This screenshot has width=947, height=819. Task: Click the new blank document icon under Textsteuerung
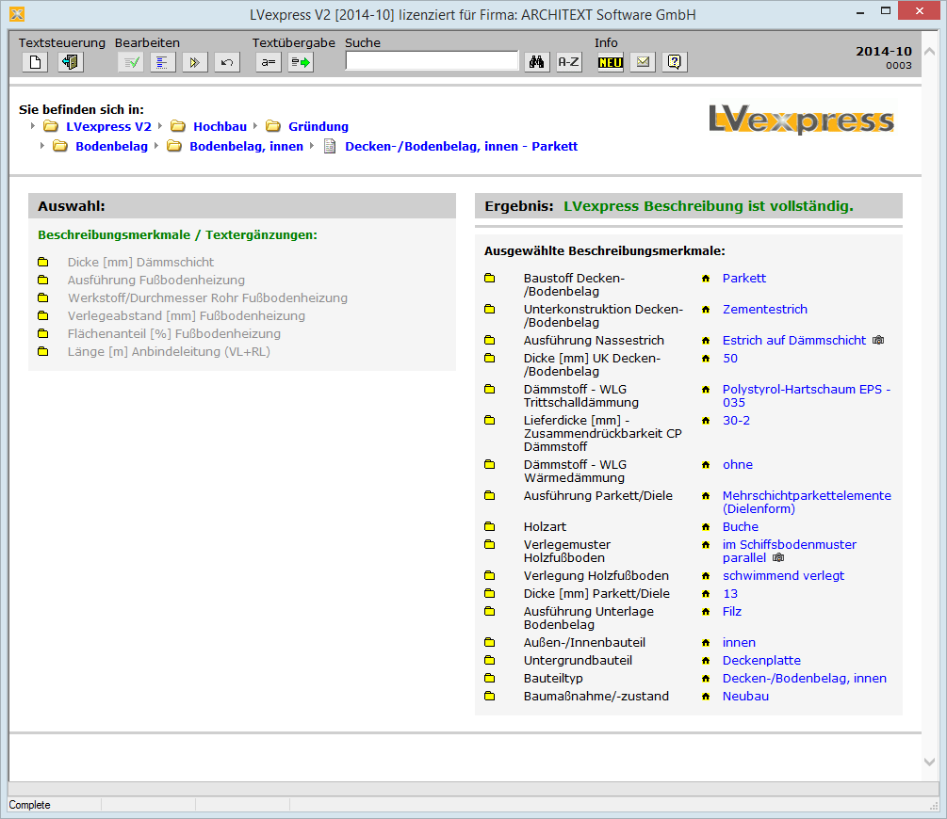(35, 62)
